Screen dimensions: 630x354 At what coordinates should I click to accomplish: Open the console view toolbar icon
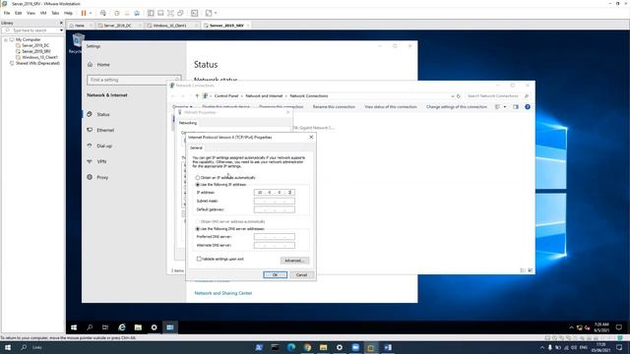(195, 13)
